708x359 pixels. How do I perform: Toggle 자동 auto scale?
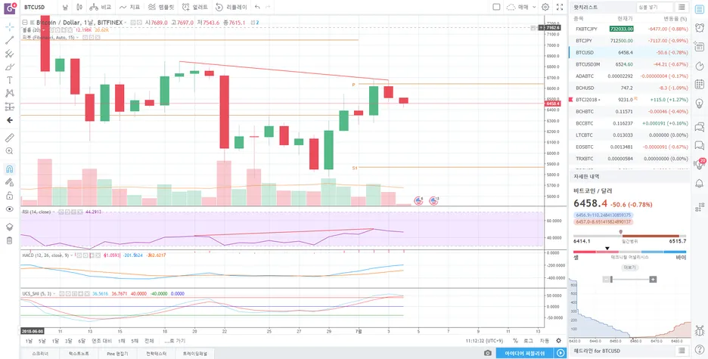pyautogui.click(x=545, y=341)
